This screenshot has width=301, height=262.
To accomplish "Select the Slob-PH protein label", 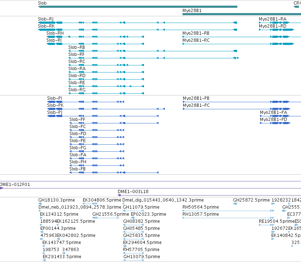I will pos(78,162).
